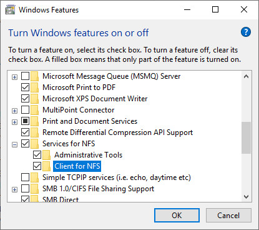The height and width of the screenshot is (230, 259).
Task: Uncheck Microsoft Print to PDF
Action: pyautogui.click(x=25, y=87)
